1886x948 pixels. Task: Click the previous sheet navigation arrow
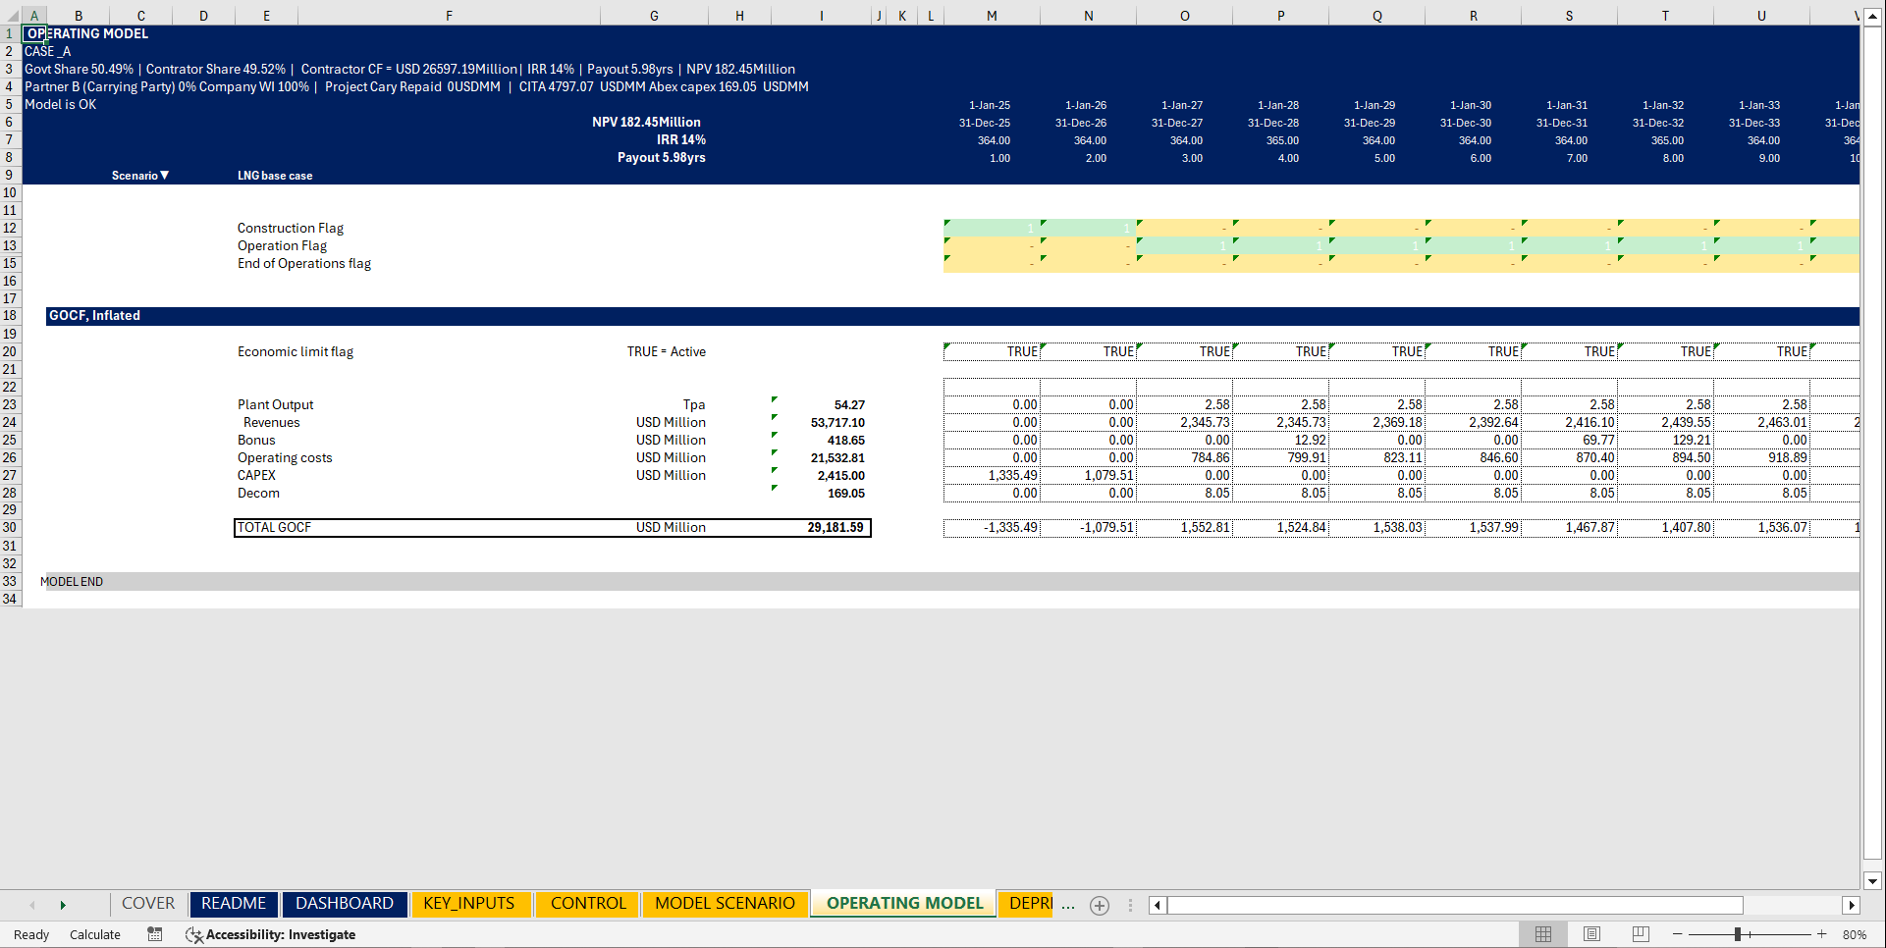32,905
